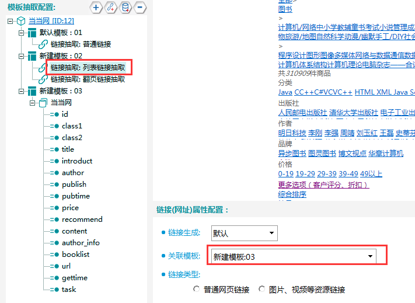Screen dimensions: 415x303
Task: Click the cube icon beside 当当网 [ID:12]
Action: click(x=21, y=21)
